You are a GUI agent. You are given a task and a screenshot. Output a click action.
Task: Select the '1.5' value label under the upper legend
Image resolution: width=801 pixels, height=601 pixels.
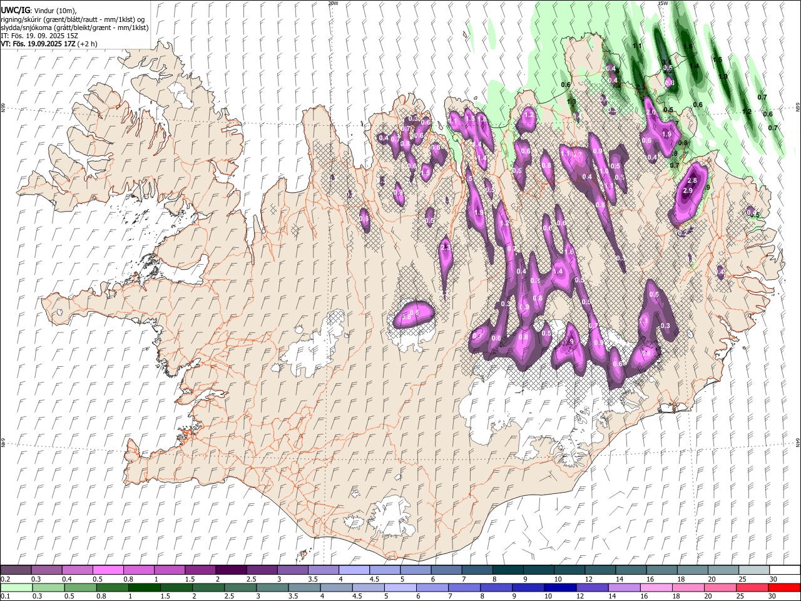point(190,579)
